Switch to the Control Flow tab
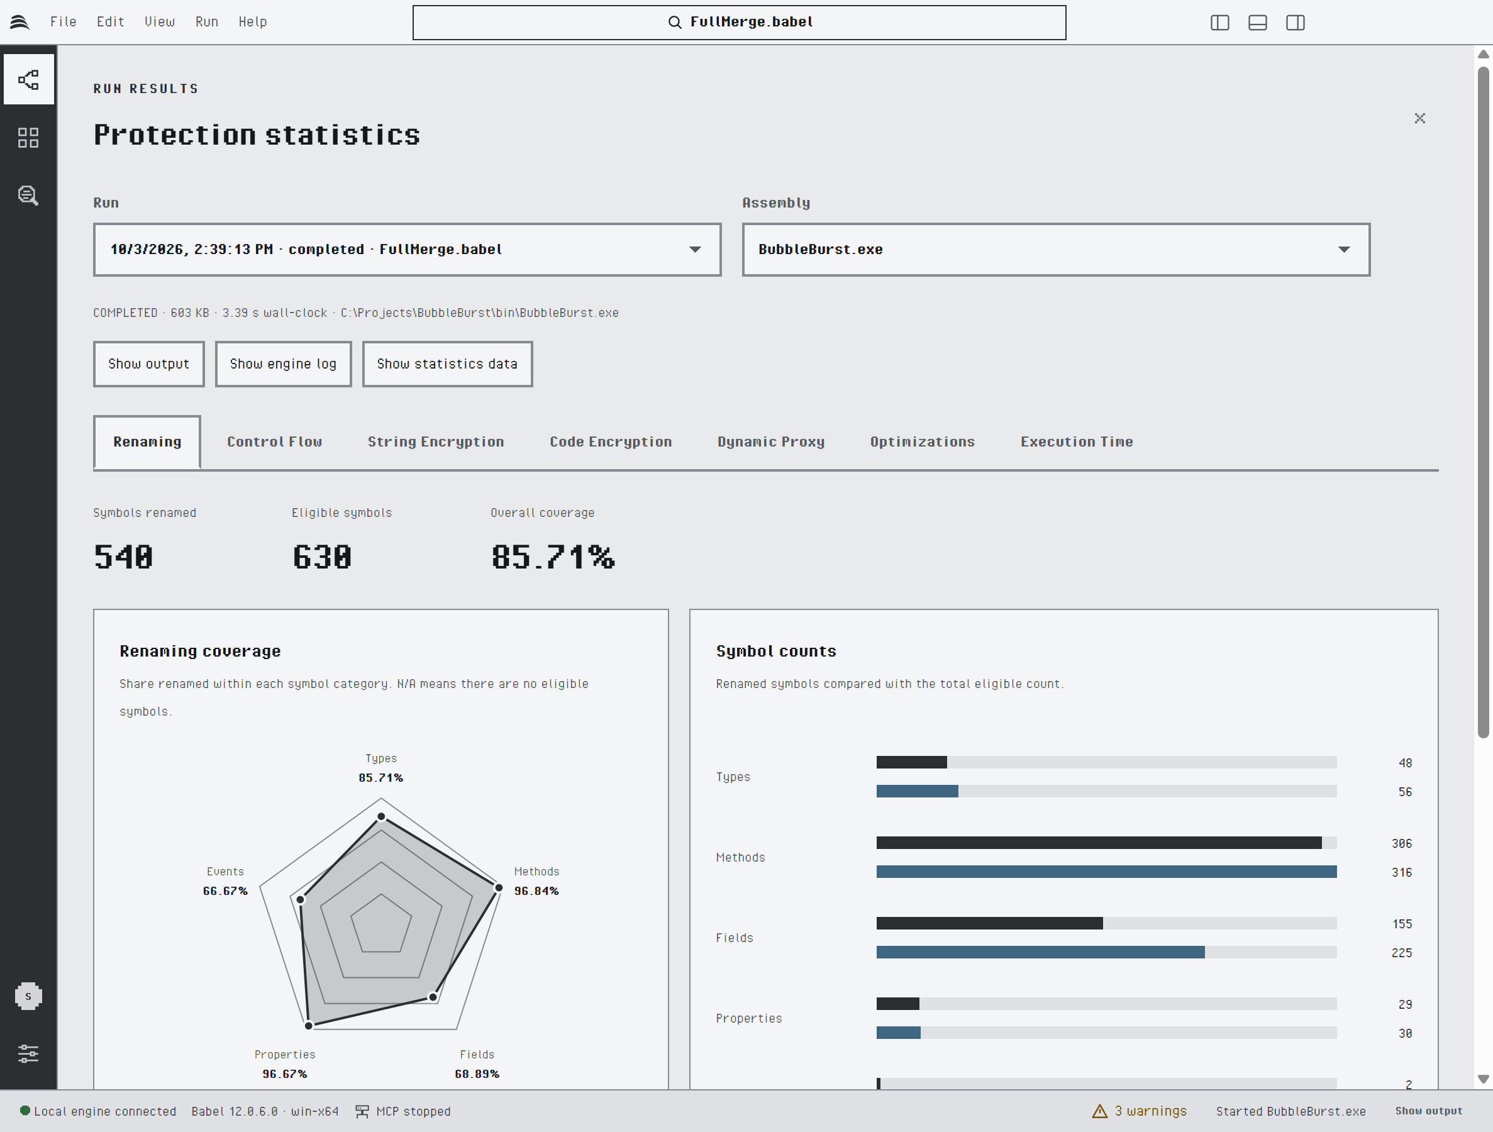 click(x=274, y=442)
